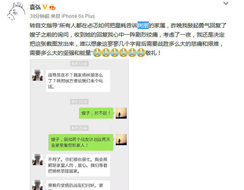
Task: Click the orange verified V badge
Action: (x=45, y=7)
